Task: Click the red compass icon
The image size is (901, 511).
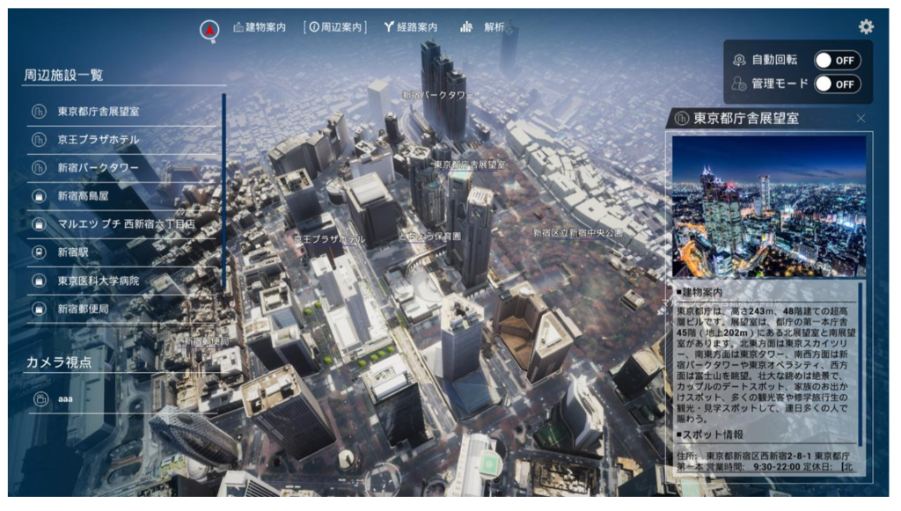Action: click(x=209, y=29)
